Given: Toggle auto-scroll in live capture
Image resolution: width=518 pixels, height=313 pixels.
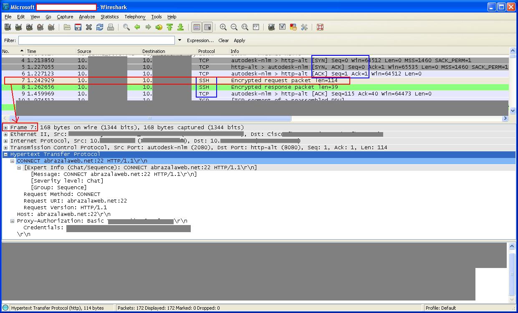Looking at the screenshot, I should pos(208,27).
